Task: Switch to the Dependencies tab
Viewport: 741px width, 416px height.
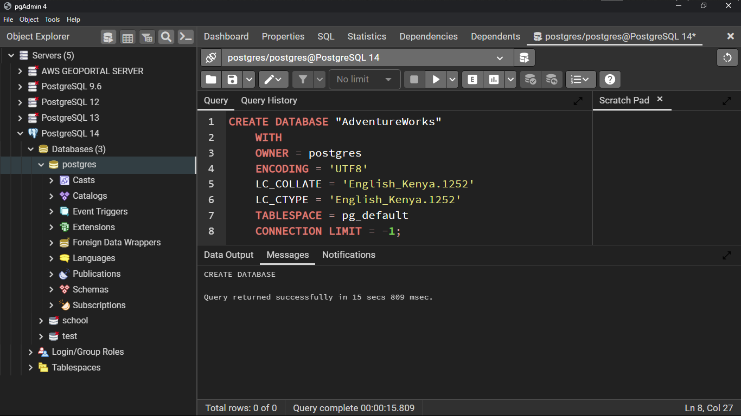Action: (x=429, y=36)
